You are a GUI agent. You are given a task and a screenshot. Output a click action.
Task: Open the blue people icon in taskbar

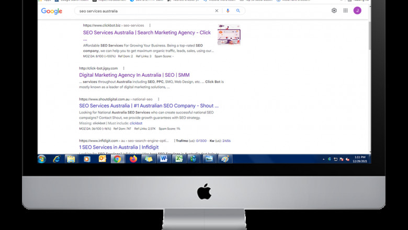(x=194, y=159)
